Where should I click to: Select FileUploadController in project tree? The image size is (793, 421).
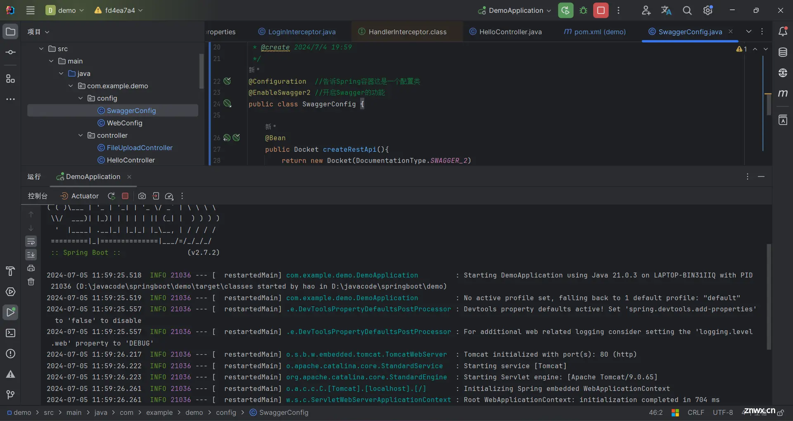(x=135, y=148)
